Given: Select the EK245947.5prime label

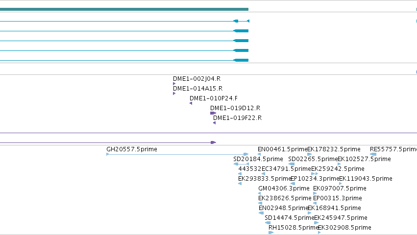Looking at the screenshot, I should pos(341,218).
